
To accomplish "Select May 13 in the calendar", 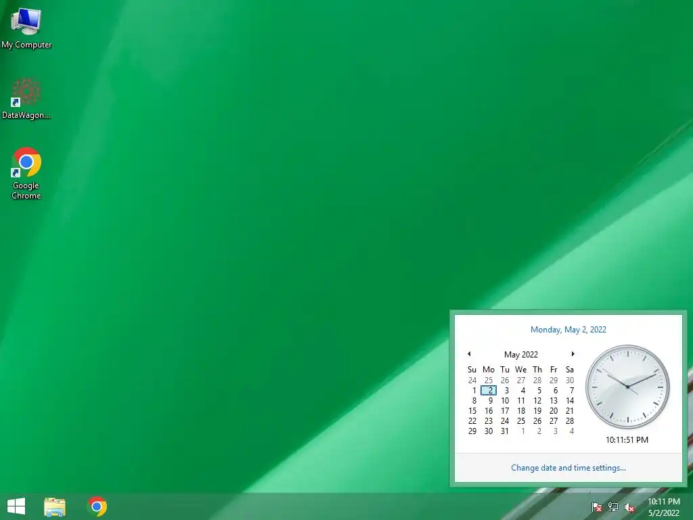I will point(554,401).
